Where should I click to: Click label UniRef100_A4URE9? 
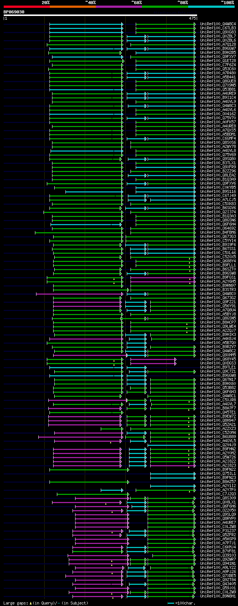pyautogui.click(x=218, y=93)
